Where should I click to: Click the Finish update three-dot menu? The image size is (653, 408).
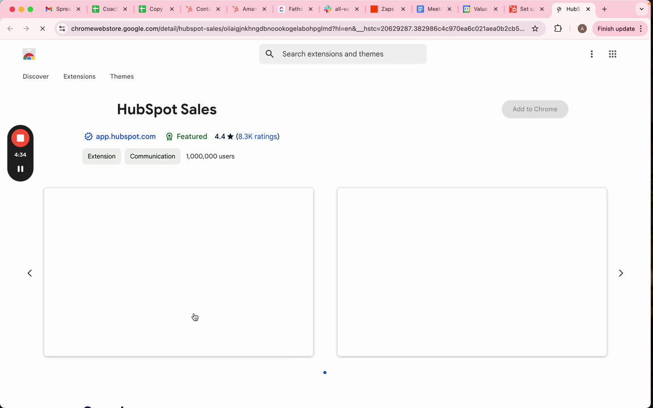pos(641,29)
